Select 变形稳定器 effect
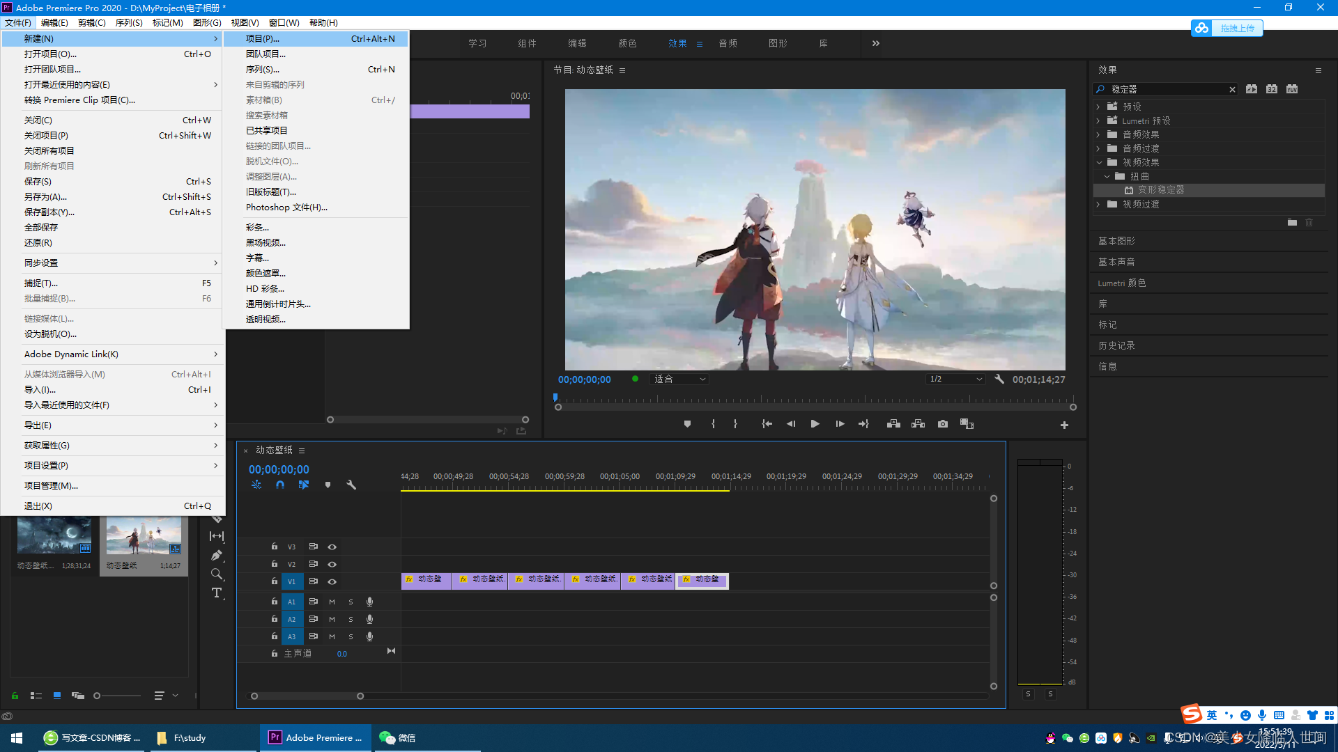The image size is (1338, 752). 1160,190
